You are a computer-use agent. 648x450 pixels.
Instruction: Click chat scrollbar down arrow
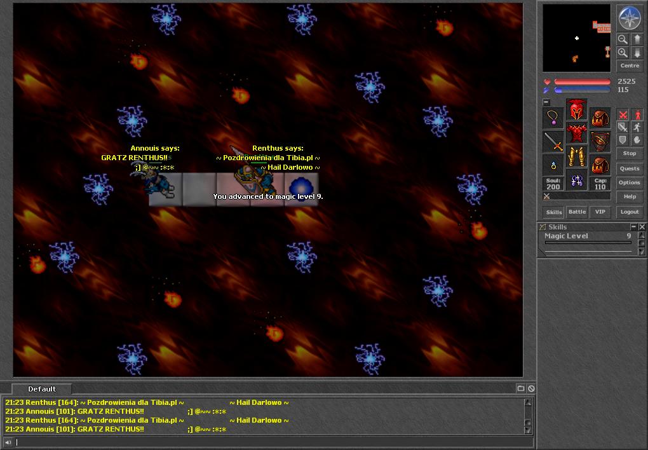coord(528,430)
